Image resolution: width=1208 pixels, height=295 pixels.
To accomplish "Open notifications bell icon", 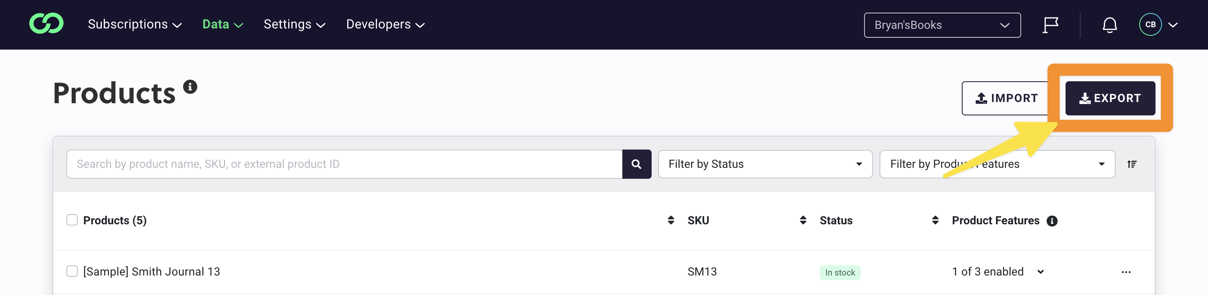I will pos(1110,25).
